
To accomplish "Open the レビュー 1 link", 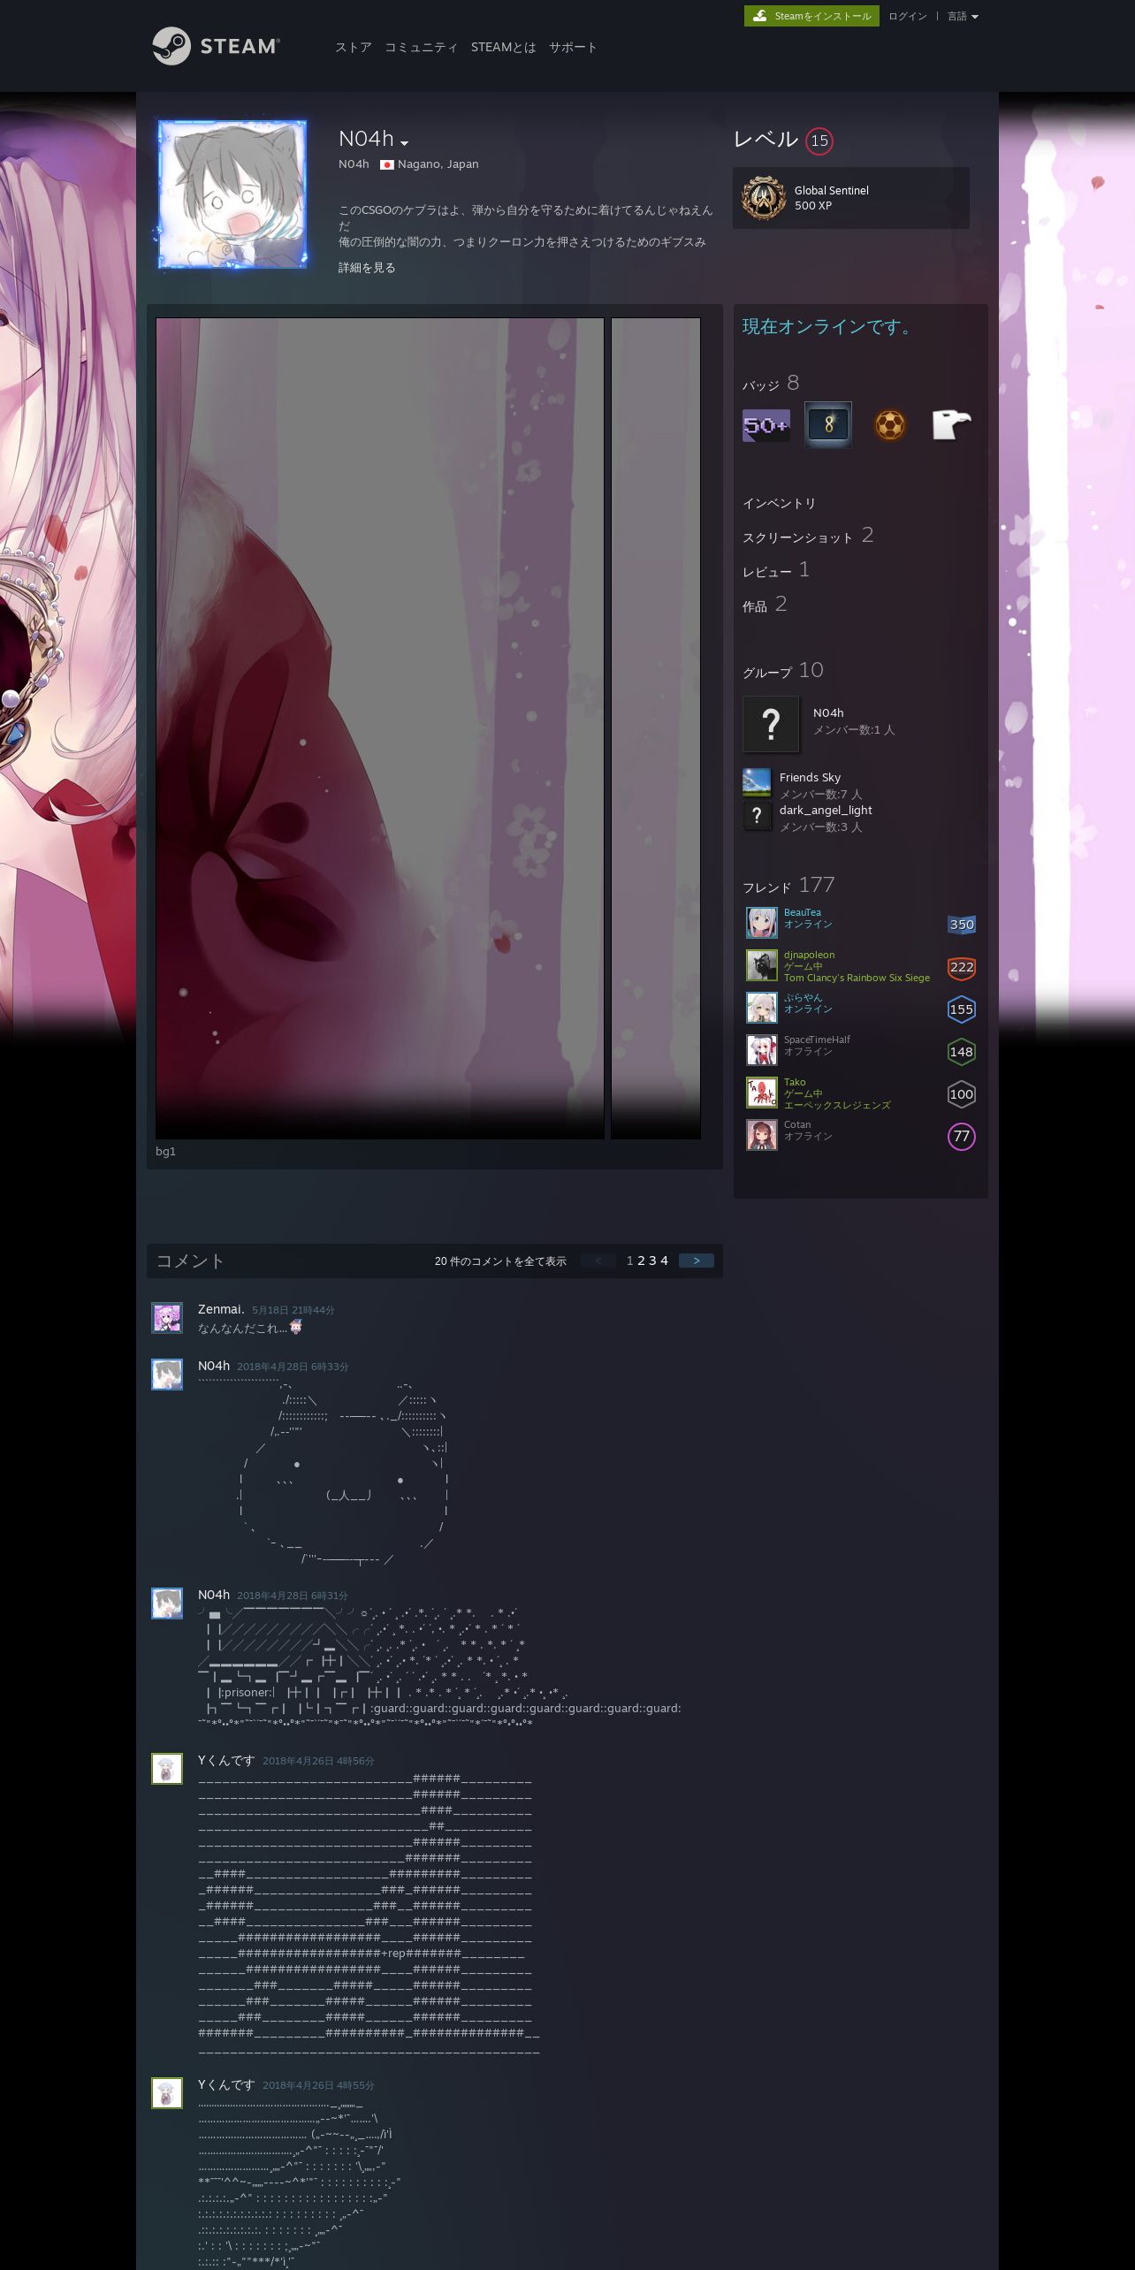I will point(776,570).
